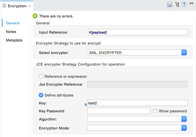Screen dimensions: 196x137
Task: Open the Metadata section
Action: click(x=14, y=40)
